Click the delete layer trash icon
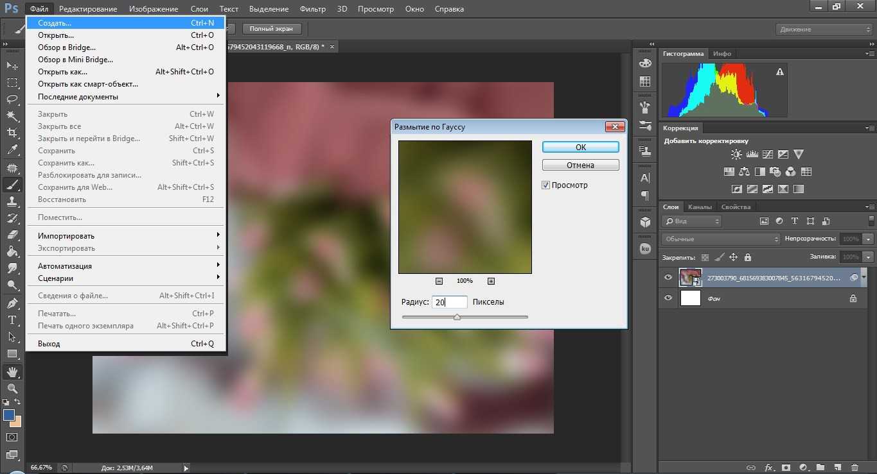The height and width of the screenshot is (474, 877). pyautogui.click(x=854, y=467)
